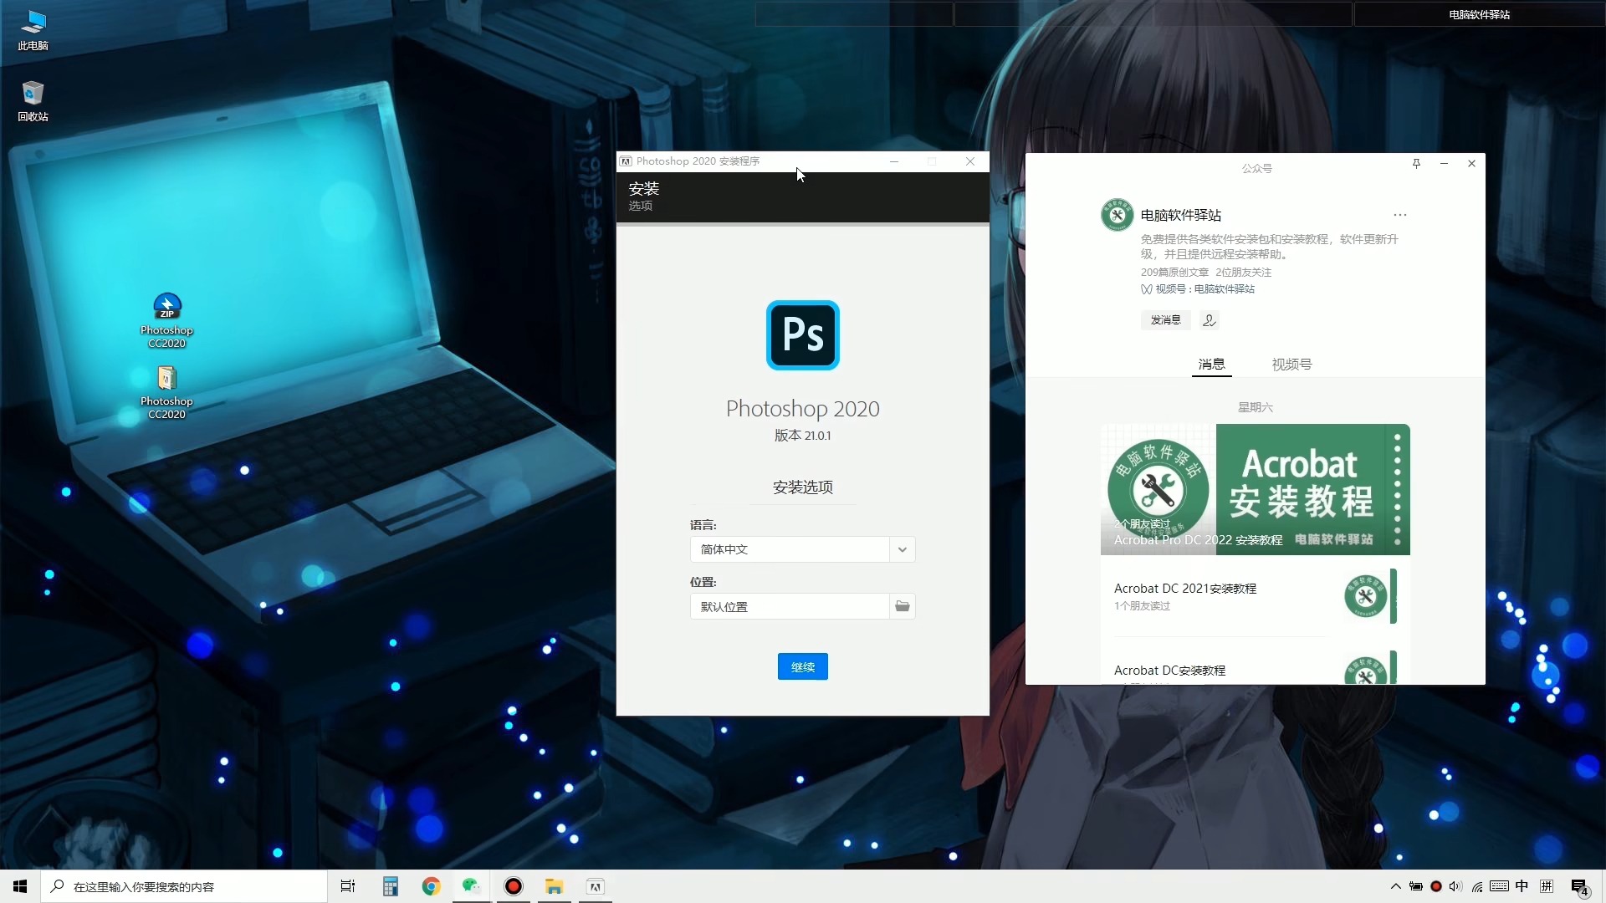Open the notification center icon
The width and height of the screenshot is (1606, 903).
pos(1580,887)
